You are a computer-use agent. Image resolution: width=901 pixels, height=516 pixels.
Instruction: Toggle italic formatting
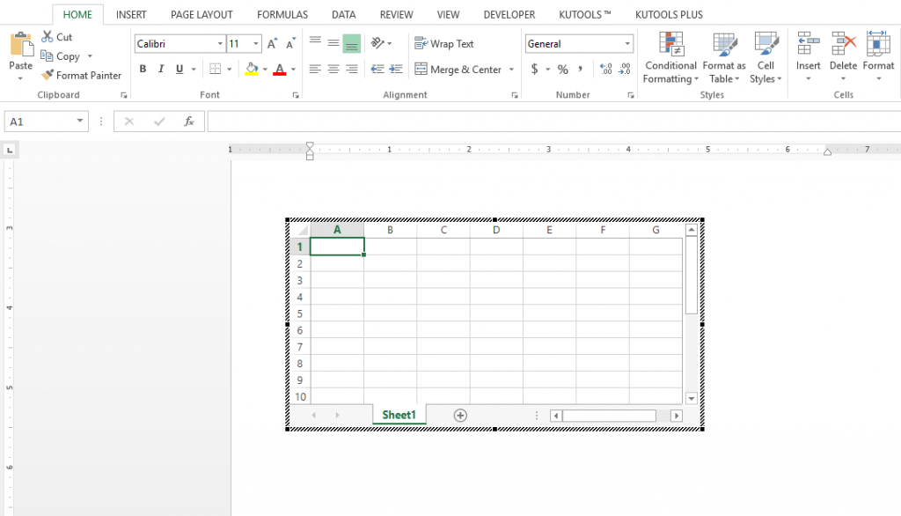pos(160,69)
